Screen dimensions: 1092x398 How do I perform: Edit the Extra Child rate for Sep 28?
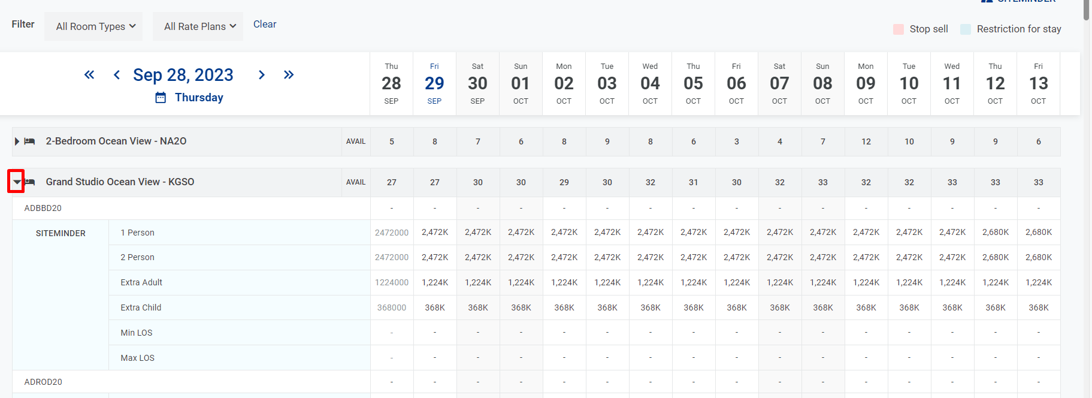point(392,307)
